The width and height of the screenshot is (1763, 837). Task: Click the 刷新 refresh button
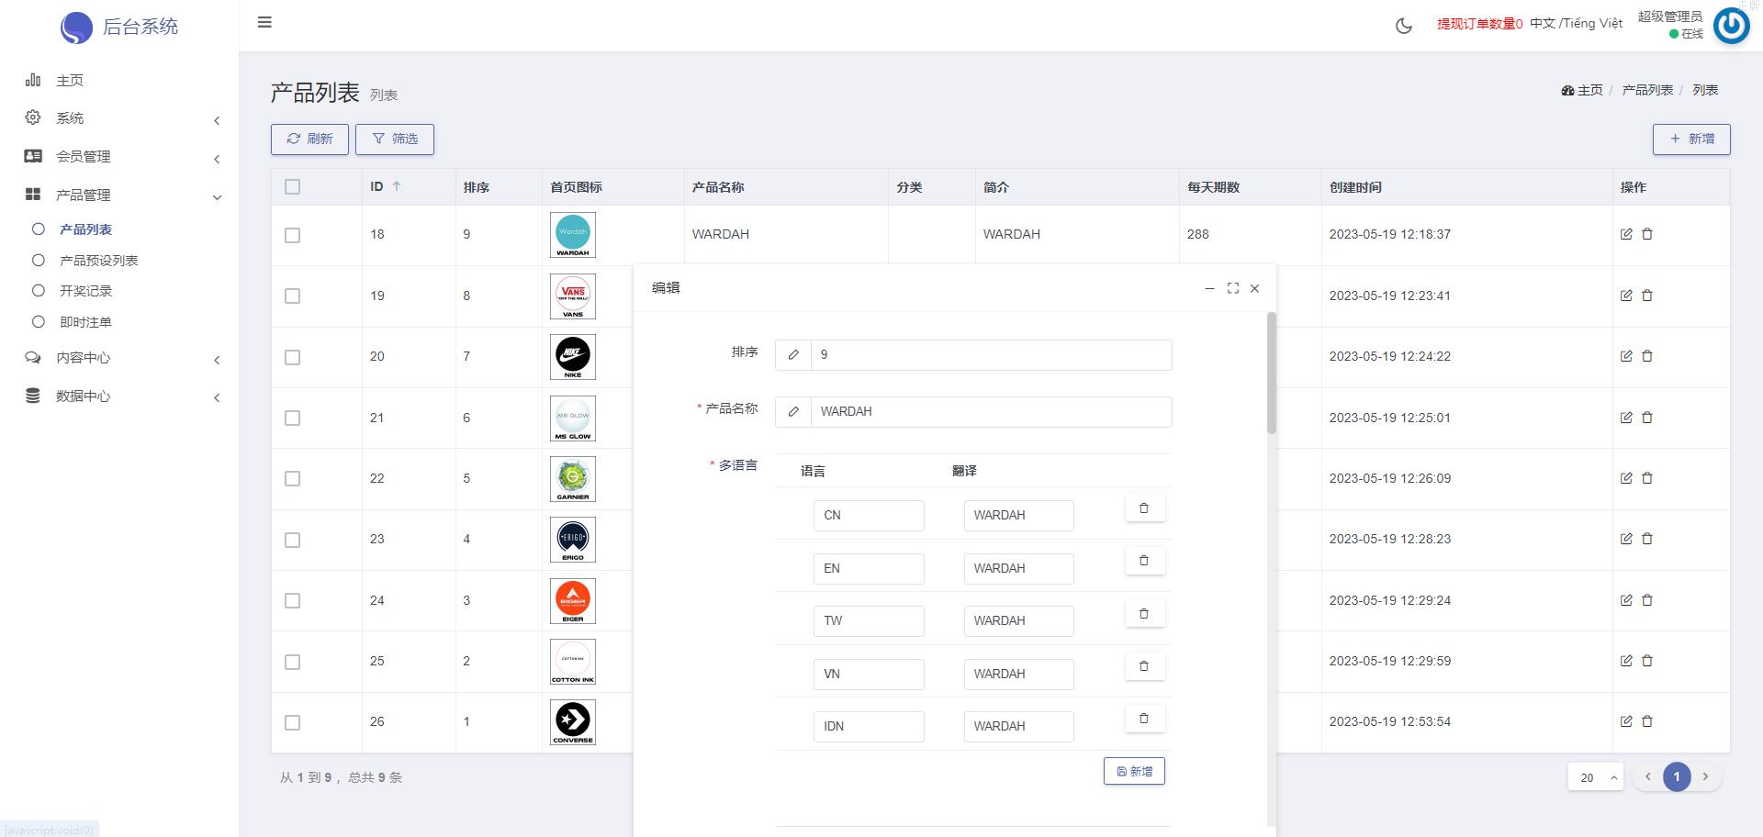coord(309,139)
